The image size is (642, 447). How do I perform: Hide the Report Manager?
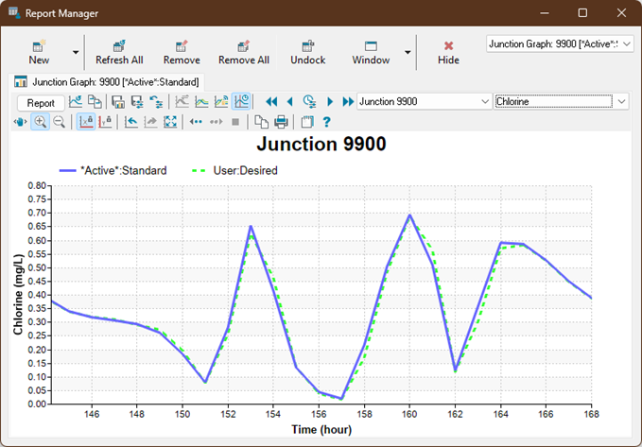click(448, 52)
